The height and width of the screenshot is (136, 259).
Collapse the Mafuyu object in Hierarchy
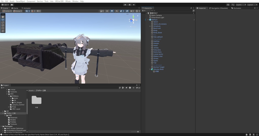[x=148, y=20]
